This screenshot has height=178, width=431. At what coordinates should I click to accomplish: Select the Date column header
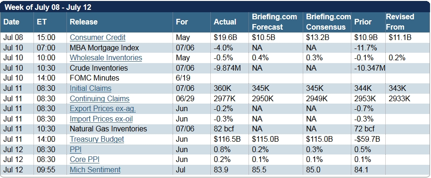11,22
